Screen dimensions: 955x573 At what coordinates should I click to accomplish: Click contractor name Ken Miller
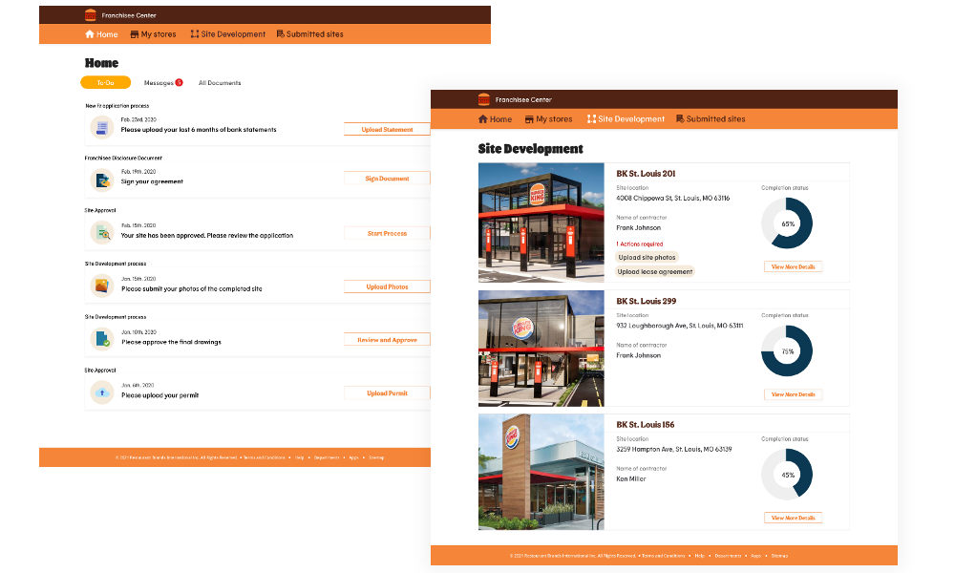coord(631,479)
